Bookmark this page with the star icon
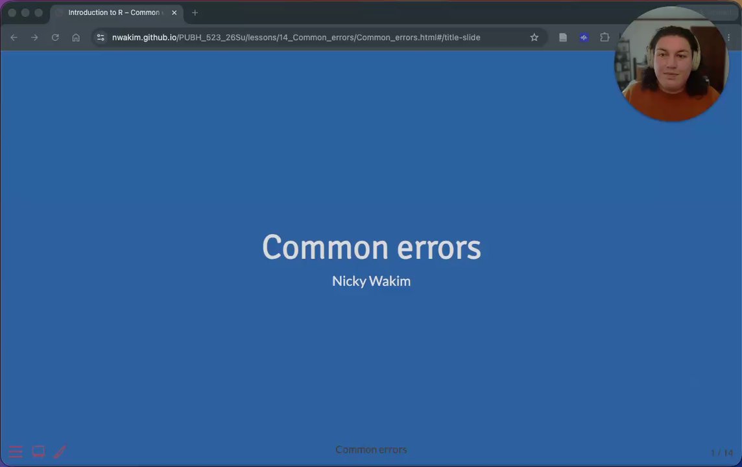Screen dimensions: 742x467 click(534, 38)
